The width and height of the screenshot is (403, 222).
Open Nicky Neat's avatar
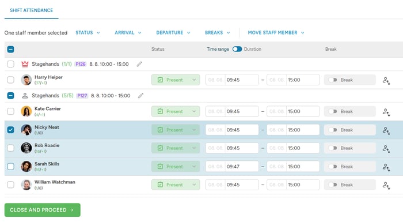tap(26, 130)
